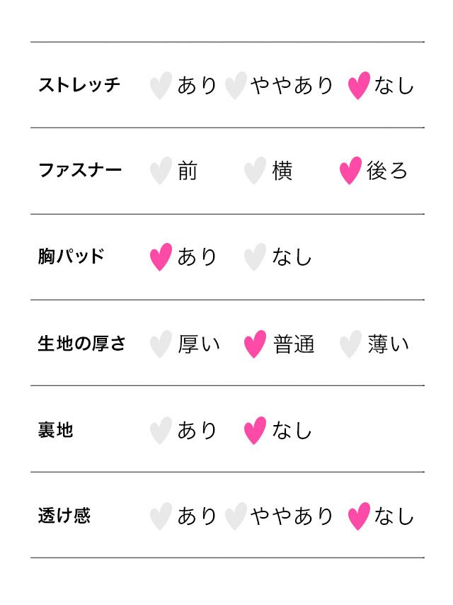Pick the gray heart for 透け感 ややあり
453x605 pixels.
[236, 516]
